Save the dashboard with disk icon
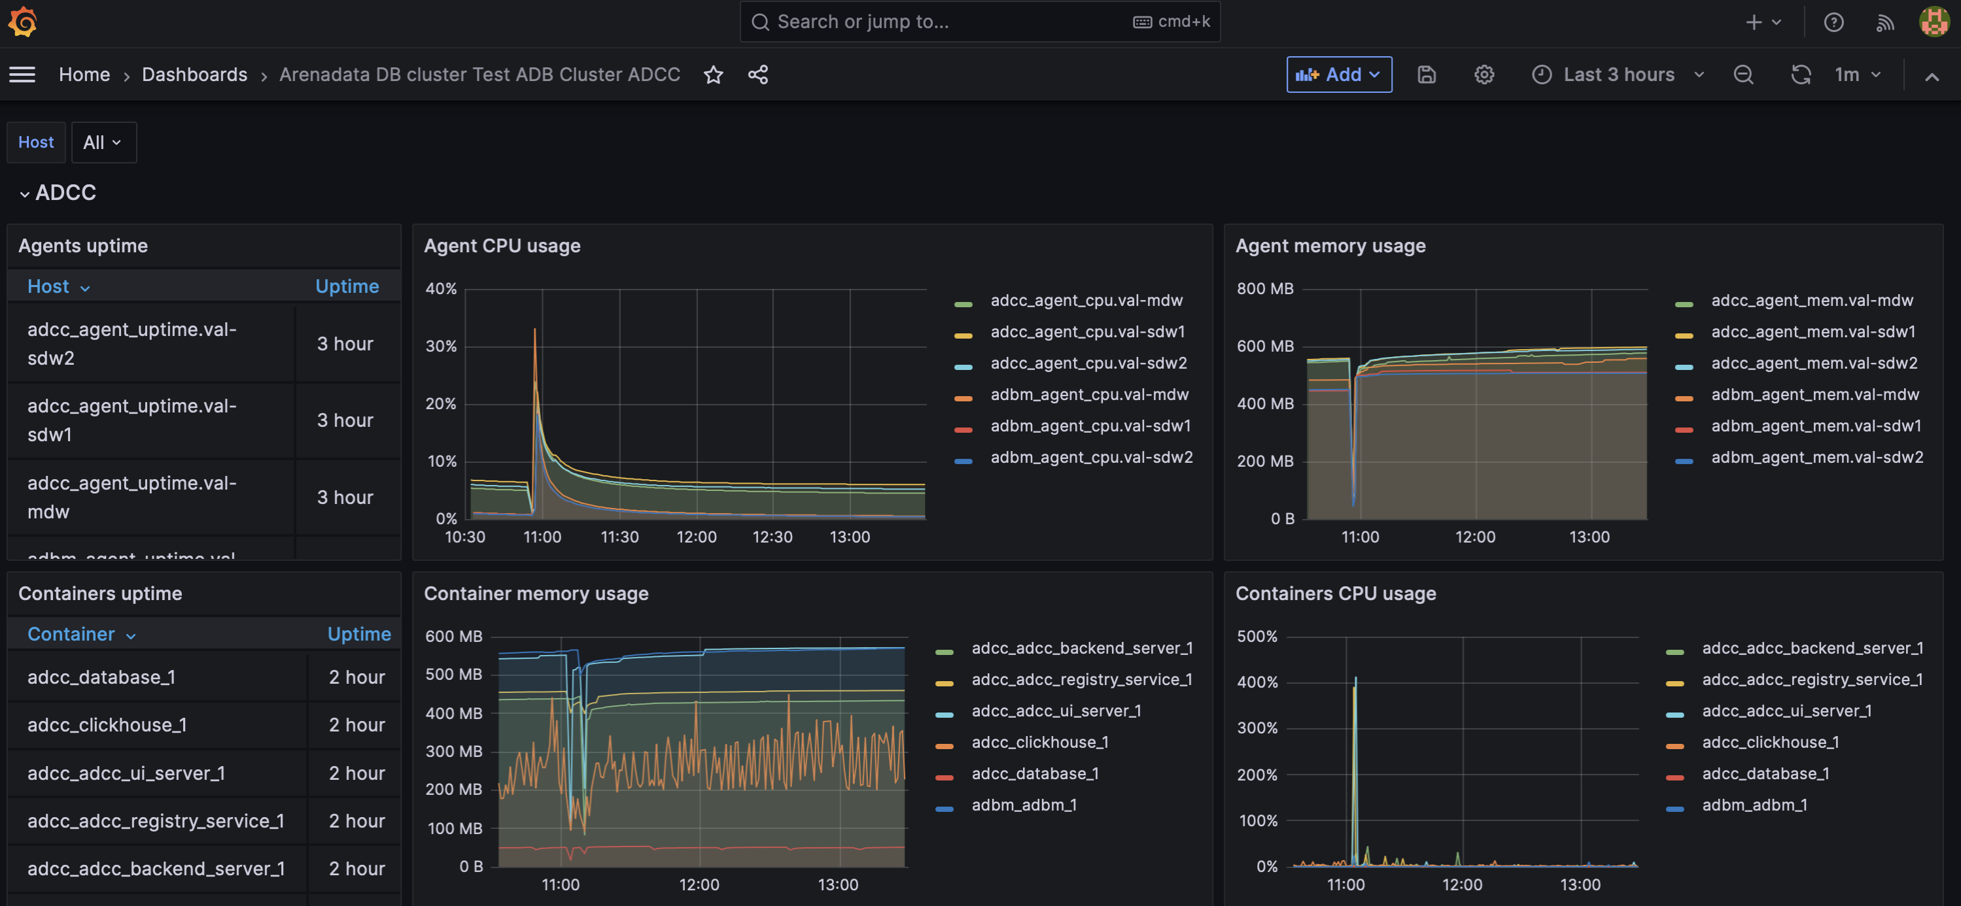 pos(1427,75)
